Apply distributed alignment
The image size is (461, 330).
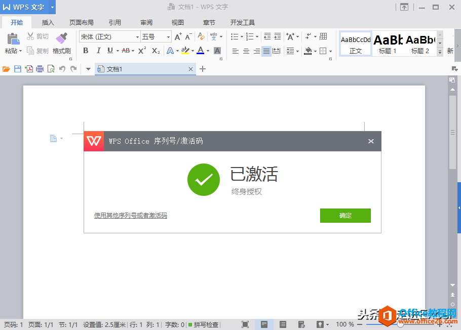tap(277, 51)
